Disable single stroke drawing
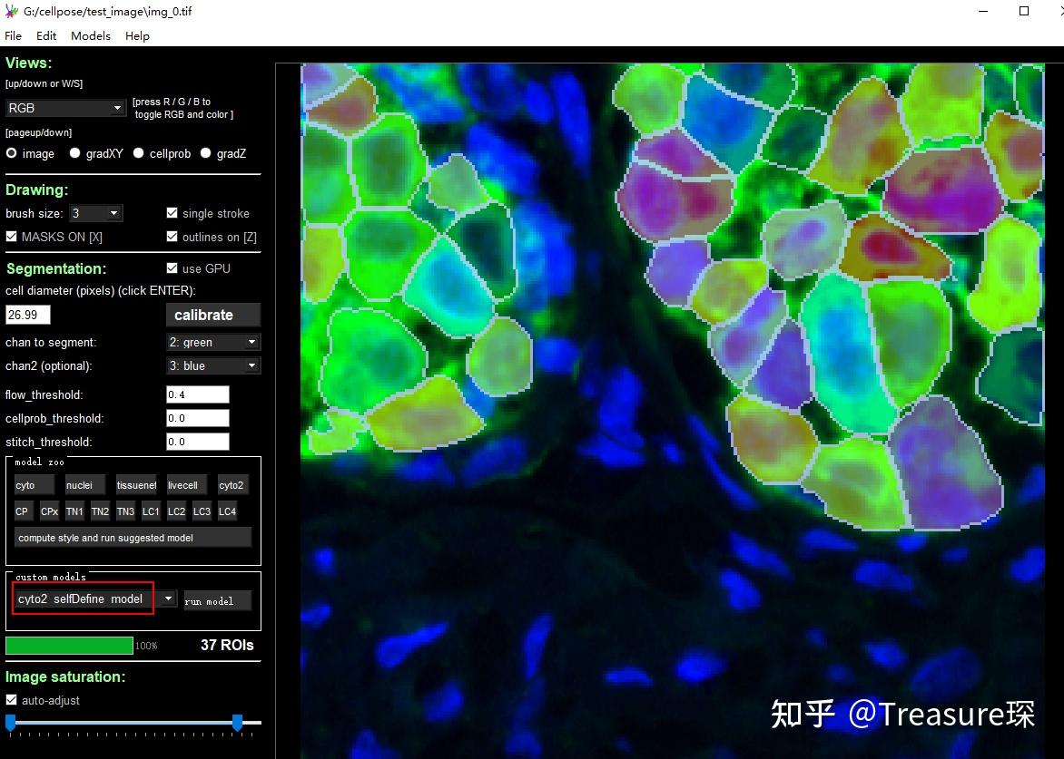The image size is (1064, 759). (172, 213)
